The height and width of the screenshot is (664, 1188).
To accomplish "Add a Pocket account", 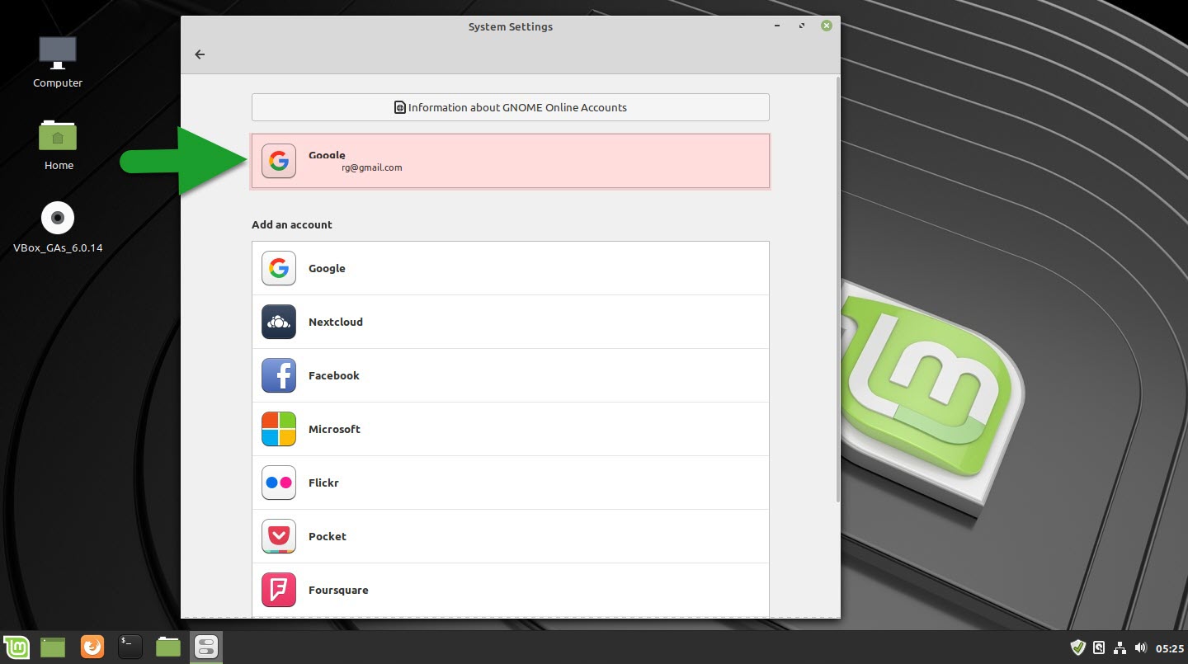I will (x=511, y=536).
